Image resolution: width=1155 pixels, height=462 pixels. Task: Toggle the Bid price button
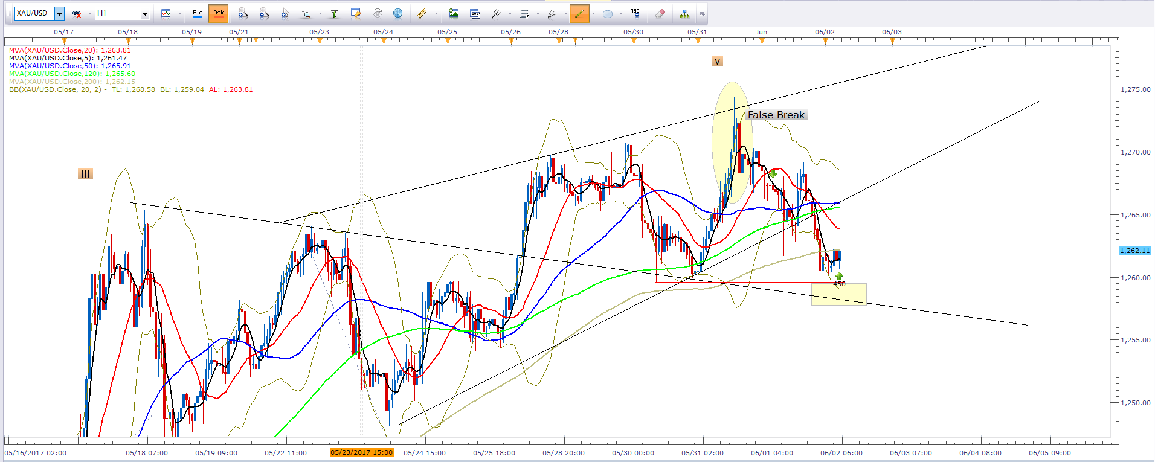(x=198, y=13)
